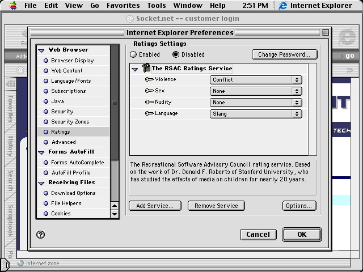The image size is (363, 272).
Task: Open the History side tab in browser
Action: point(10,146)
